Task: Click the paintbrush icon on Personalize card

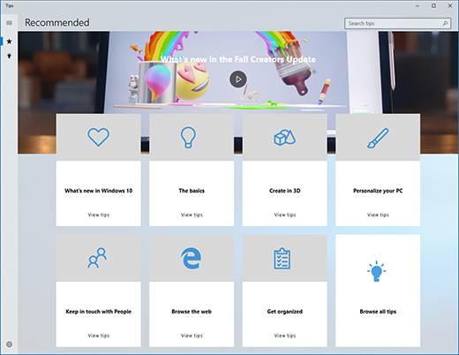Action: [x=378, y=138]
